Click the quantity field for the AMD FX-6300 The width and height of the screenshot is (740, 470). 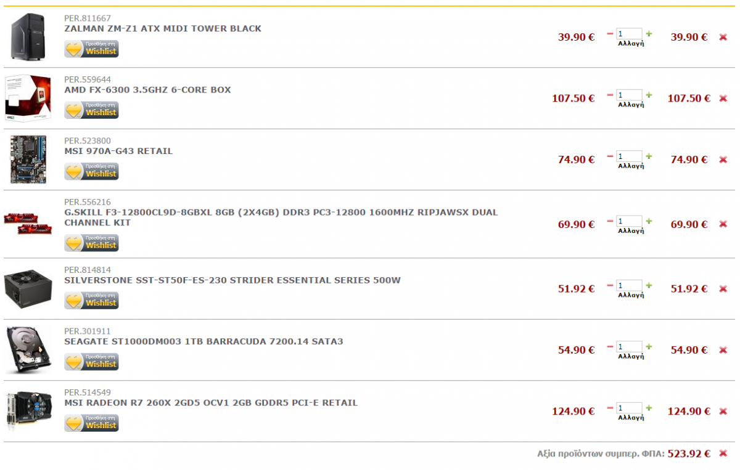[629, 95]
